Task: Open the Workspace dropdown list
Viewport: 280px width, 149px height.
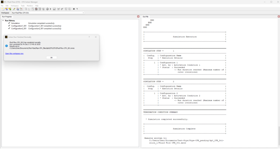Action: [83, 13]
